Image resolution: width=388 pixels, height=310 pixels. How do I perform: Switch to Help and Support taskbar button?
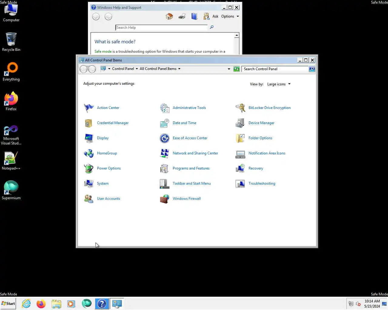pyautogui.click(x=102, y=303)
